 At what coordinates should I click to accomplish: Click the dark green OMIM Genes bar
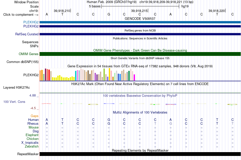click(x=140, y=54)
